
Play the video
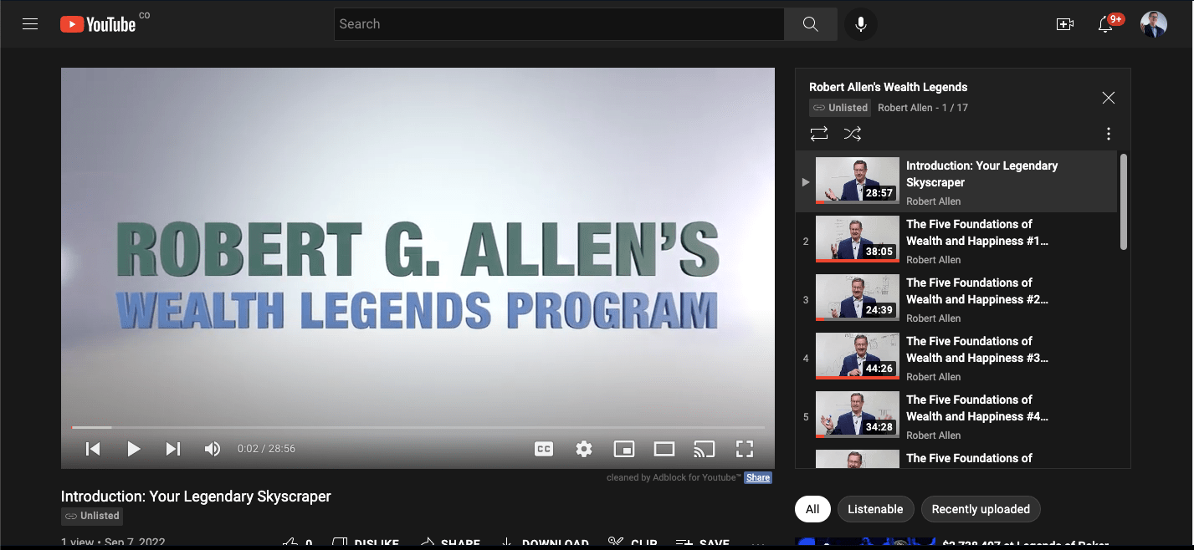(133, 449)
